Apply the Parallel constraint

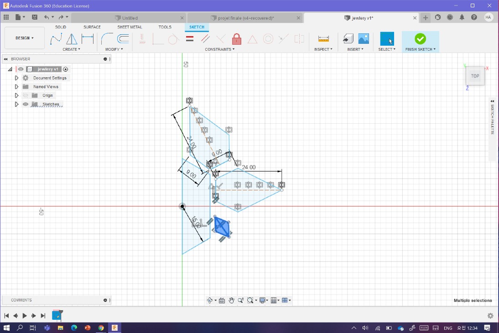[x=205, y=39]
